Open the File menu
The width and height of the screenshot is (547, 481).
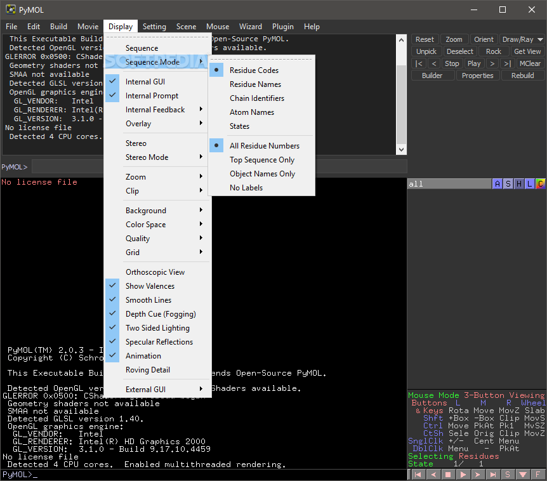click(11, 27)
